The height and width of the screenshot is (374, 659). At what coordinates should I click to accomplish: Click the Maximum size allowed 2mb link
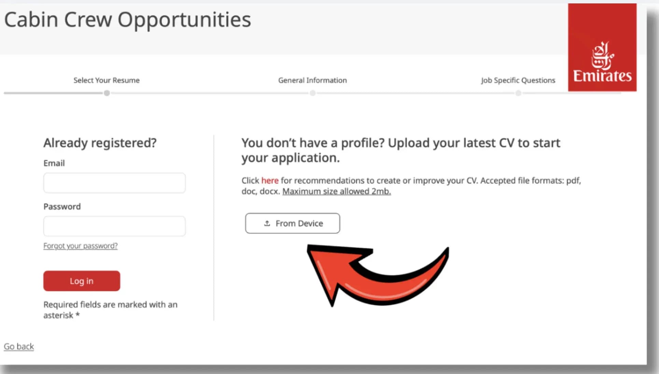(x=336, y=191)
